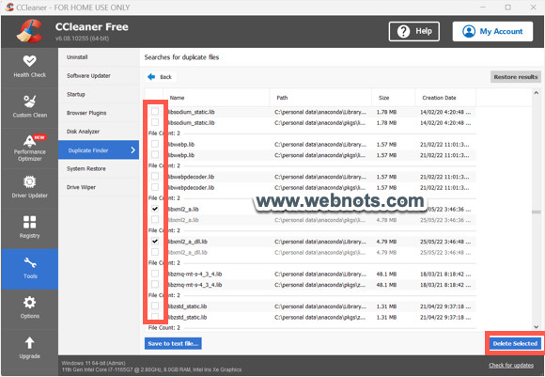This screenshot has width=545, height=377.
Task: Select the Tools wrench section
Action: (x=29, y=269)
